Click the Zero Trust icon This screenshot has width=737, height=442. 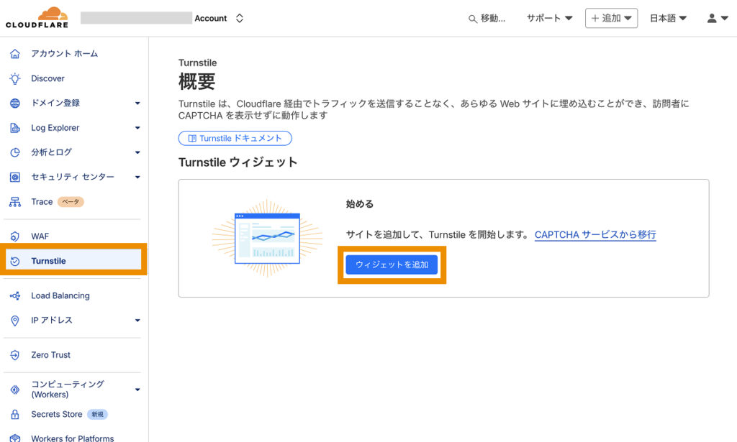(15, 355)
